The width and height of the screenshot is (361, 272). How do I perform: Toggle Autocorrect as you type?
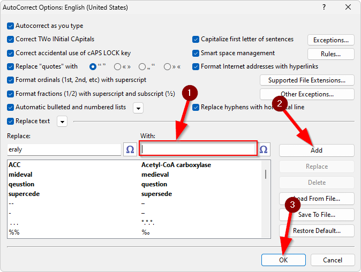[x=10, y=26]
